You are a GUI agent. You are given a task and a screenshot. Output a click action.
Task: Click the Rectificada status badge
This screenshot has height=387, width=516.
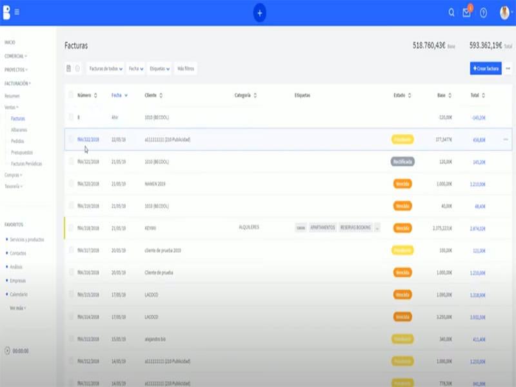click(402, 162)
